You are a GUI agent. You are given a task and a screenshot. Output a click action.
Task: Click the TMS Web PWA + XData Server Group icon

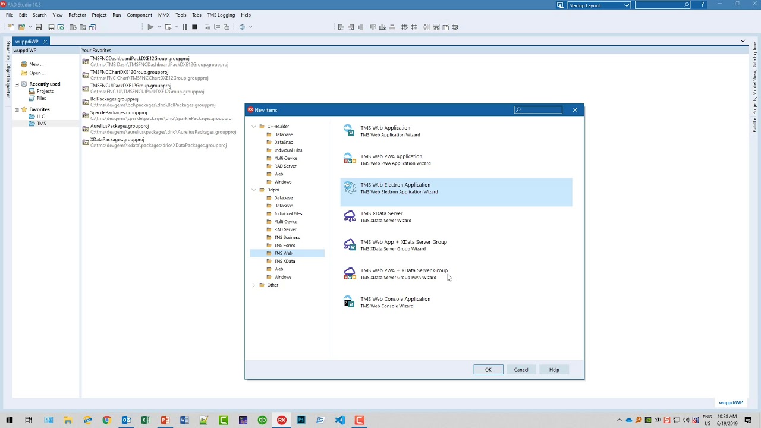350,273
